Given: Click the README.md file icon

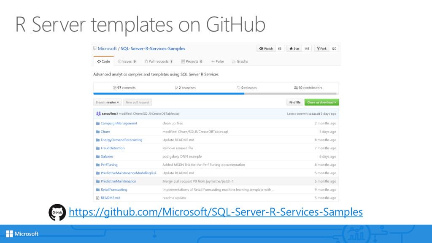Looking at the screenshot, I should tap(97, 198).
